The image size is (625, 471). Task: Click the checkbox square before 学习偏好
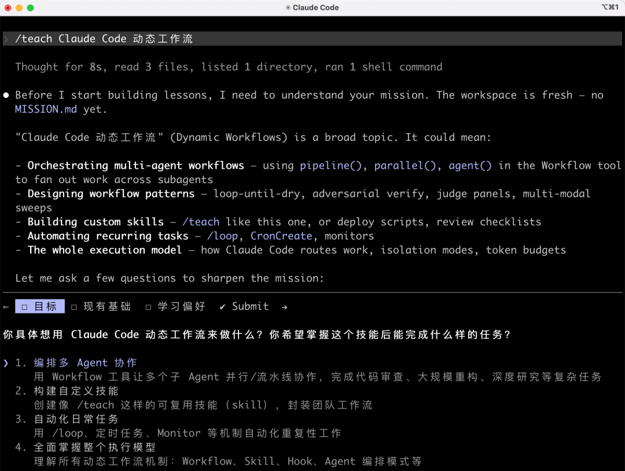148,307
